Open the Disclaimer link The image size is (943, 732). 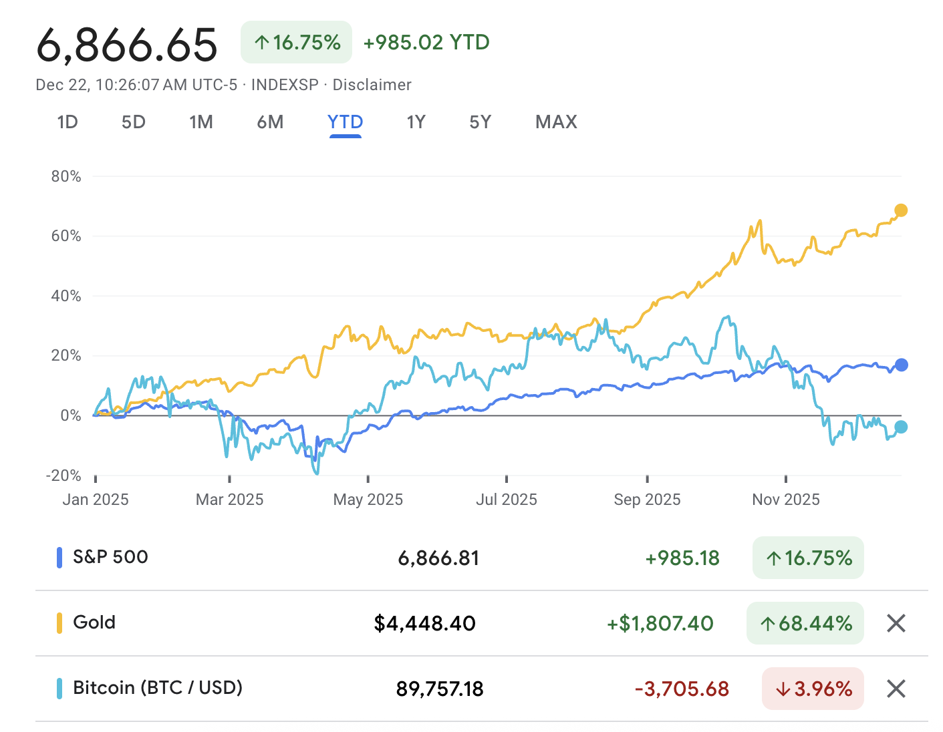coord(372,85)
